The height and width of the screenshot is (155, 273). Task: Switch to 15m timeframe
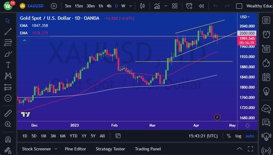[x=79, y=6]
